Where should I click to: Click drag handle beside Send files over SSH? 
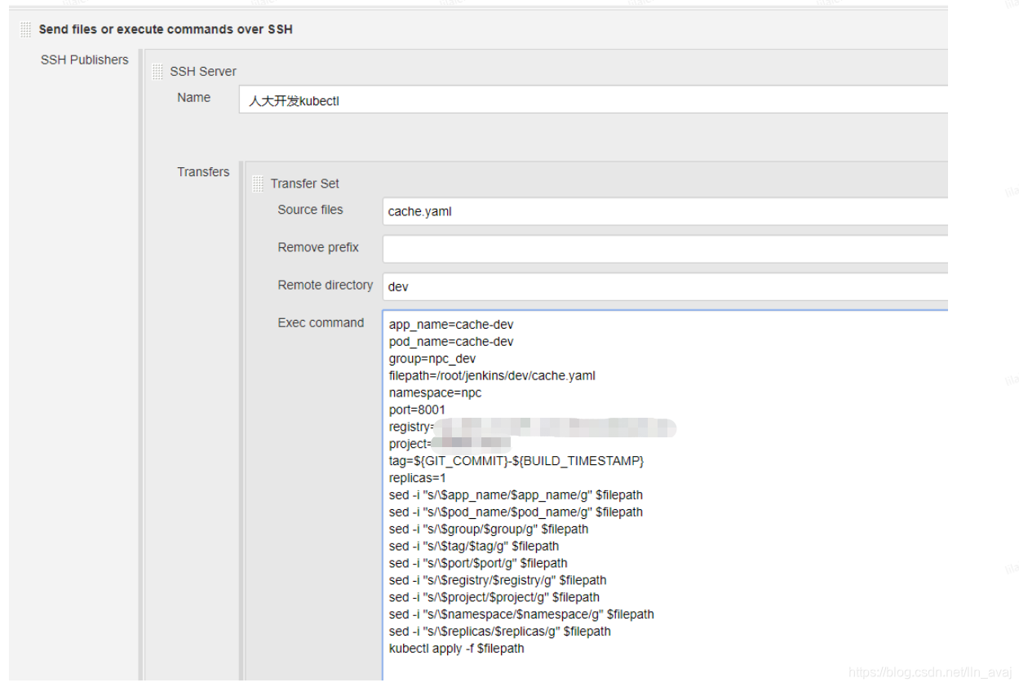point(26,30)
